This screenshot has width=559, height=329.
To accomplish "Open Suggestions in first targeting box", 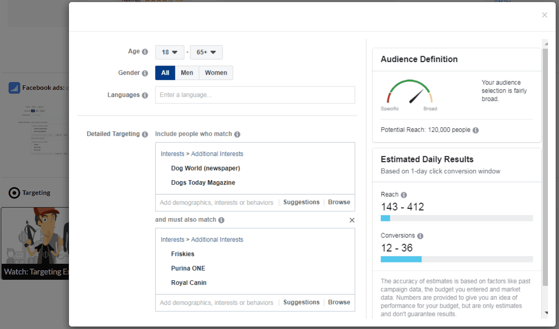I will pyautogui.click(x=301, y=202).
